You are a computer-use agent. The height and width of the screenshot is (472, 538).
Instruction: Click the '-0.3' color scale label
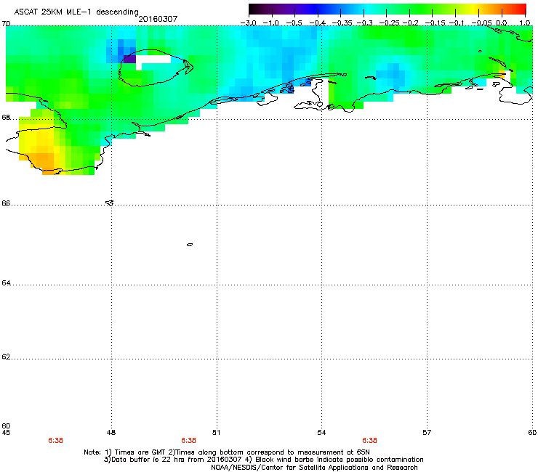click(x=364, y=23)
